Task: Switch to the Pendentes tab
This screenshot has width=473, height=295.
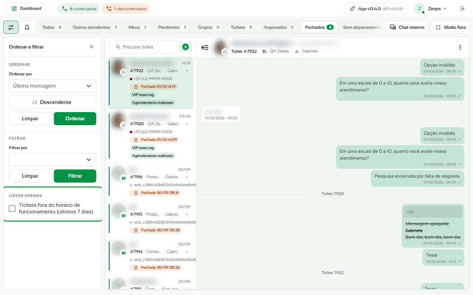Action: 172,27
